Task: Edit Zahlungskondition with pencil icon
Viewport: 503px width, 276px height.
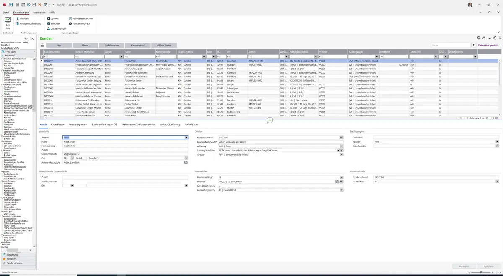Action: pyautogui.click(x=342, y=150)
